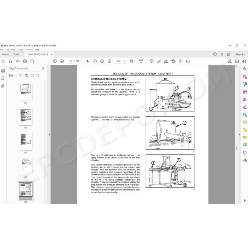Click the current page number field
This screenshot has width=248, height=248.
[70, 61]
